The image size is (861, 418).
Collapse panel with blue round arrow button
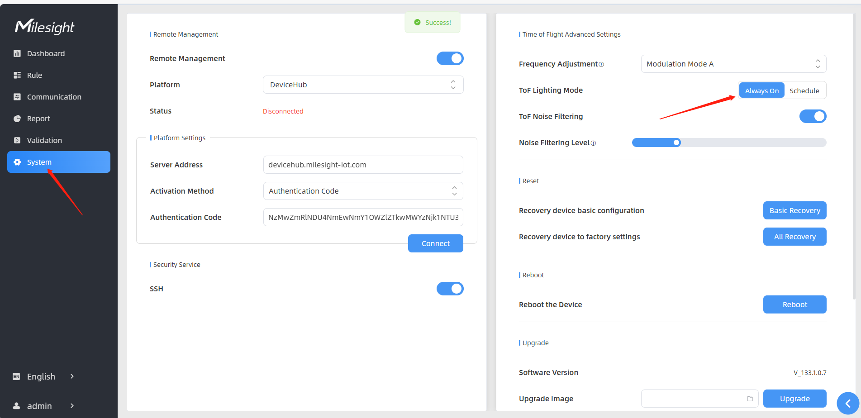coord(847,403)
